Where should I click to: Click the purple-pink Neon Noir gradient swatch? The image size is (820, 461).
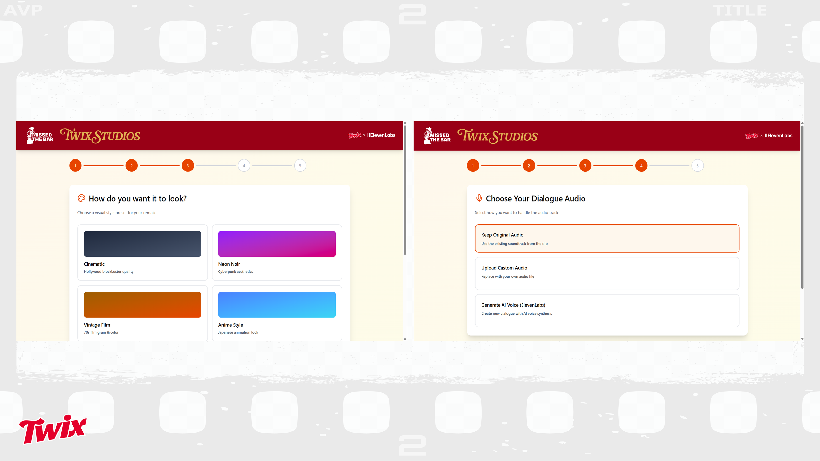[277, 244]
